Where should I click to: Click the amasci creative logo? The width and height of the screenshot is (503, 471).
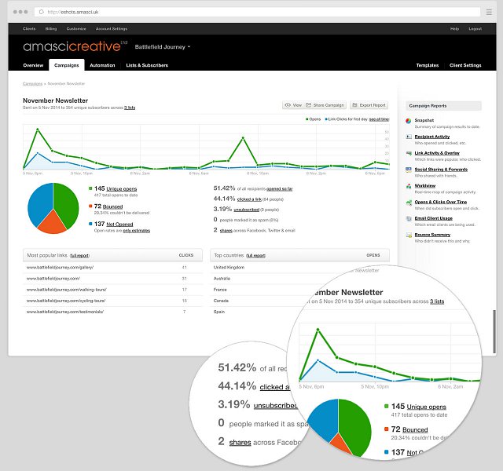75,46
